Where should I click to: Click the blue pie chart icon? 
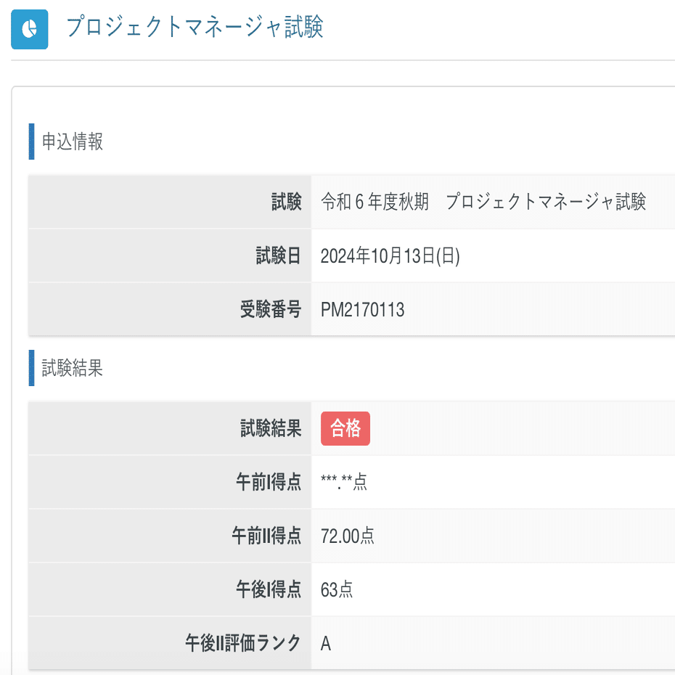[30, 29]
